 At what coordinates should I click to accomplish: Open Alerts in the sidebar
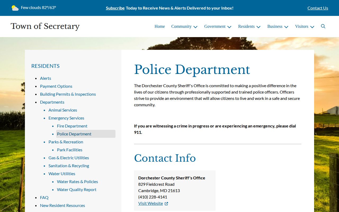pyautogui.click(x=46, y=78)
